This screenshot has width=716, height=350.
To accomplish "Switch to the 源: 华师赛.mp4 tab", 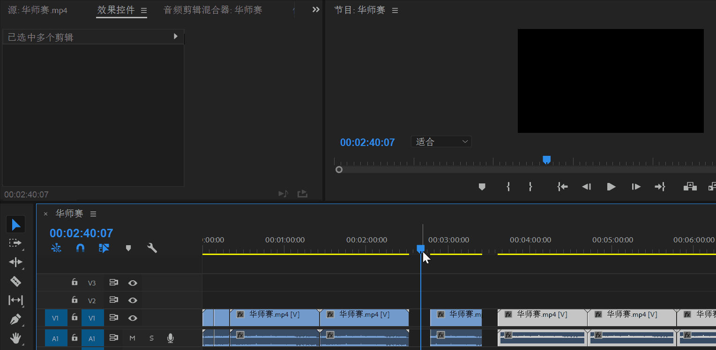I will [x=37, y=10].
